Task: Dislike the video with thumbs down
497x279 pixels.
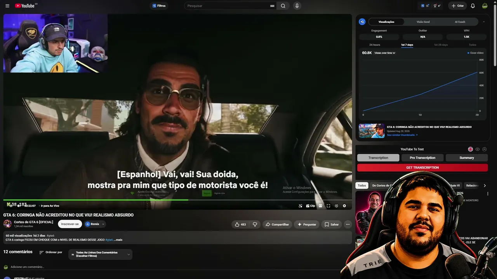Action: click(255, 224)
